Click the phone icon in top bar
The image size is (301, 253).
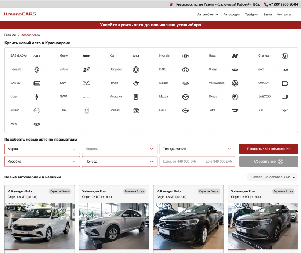266,4
